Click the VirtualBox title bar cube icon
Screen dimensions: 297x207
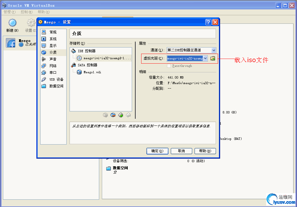click(x=4, y=5)
